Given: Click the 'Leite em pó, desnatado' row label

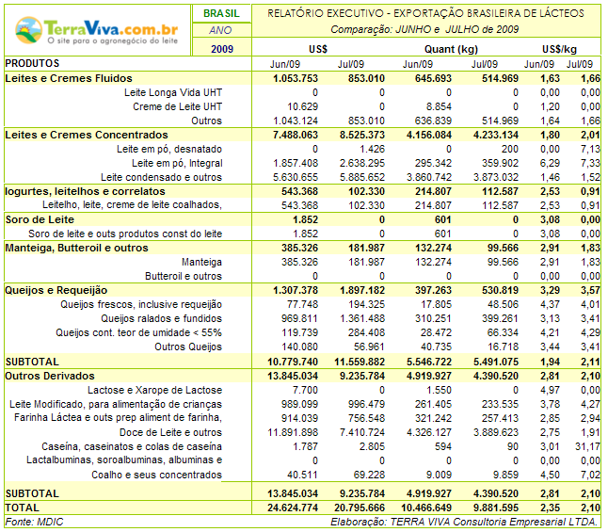Looking at the screenshot, I should (169, 150).
